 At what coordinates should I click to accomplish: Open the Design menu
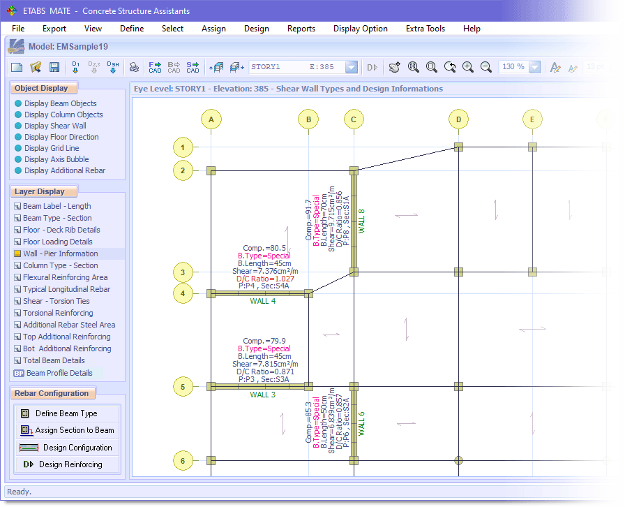(x=256, y=29)
